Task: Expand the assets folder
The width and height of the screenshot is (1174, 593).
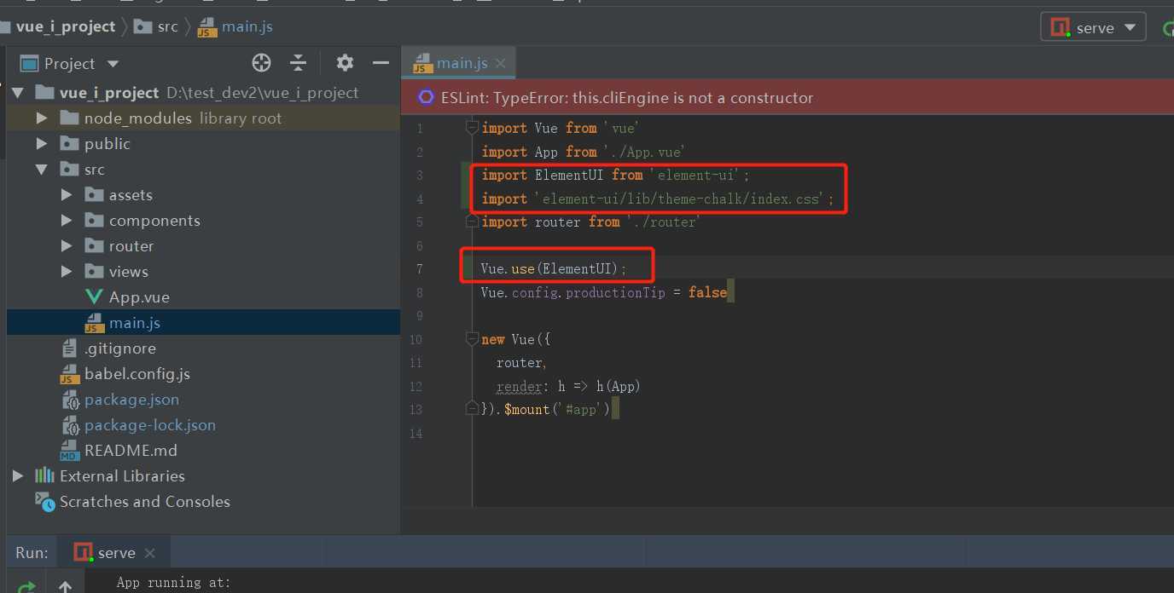Action: point(67,195)
